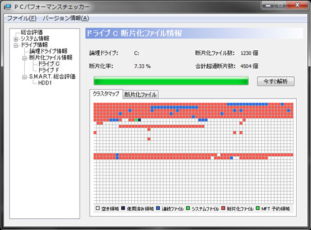Select システム情報 tree item
Screen dimensions: 311x230
35,38
